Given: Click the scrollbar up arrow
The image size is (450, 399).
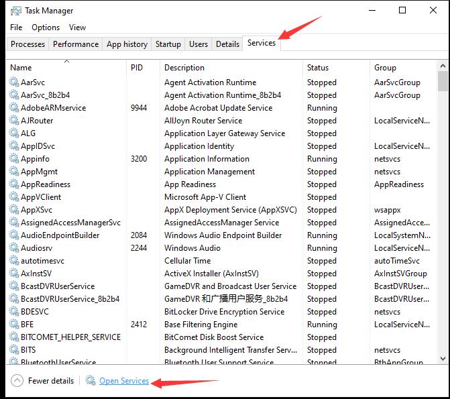Looking at the screenshot, I should [x=443, y=66].
